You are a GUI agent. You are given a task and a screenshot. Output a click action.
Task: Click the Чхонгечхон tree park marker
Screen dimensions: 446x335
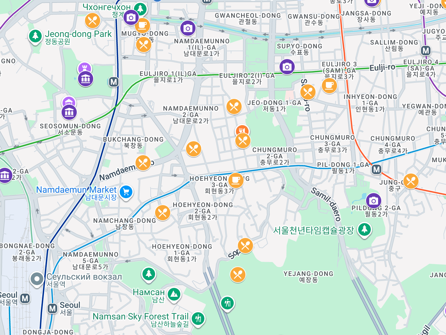tap(140, 9)
